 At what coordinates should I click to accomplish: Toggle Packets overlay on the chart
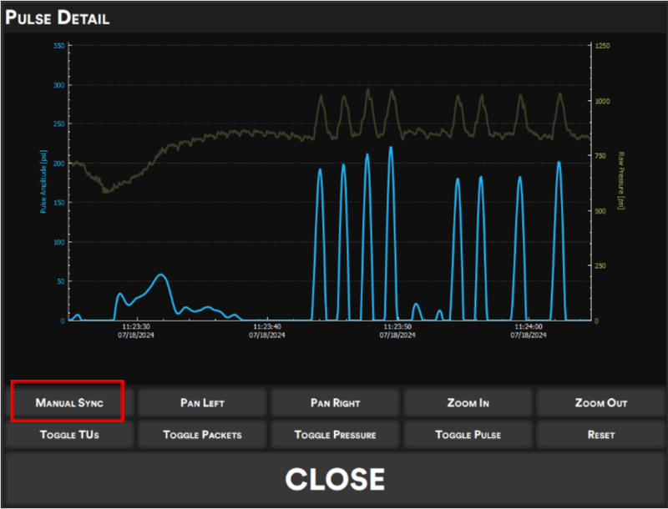click(x=202, y=435)
